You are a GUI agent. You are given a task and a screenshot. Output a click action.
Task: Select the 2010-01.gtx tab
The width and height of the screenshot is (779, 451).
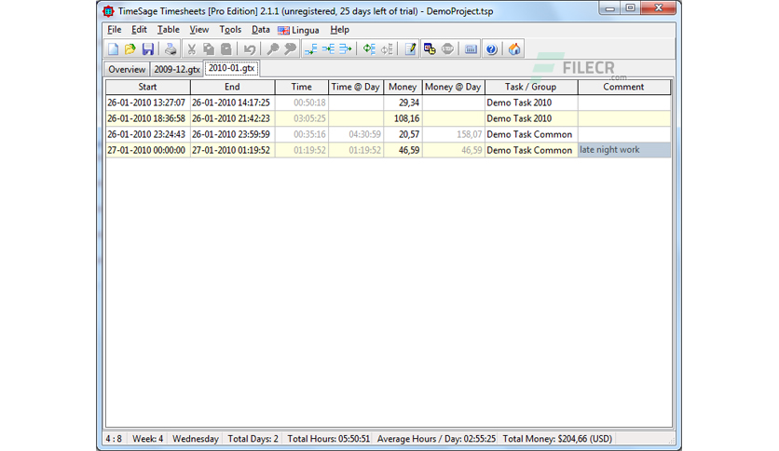tap(231, 68)
